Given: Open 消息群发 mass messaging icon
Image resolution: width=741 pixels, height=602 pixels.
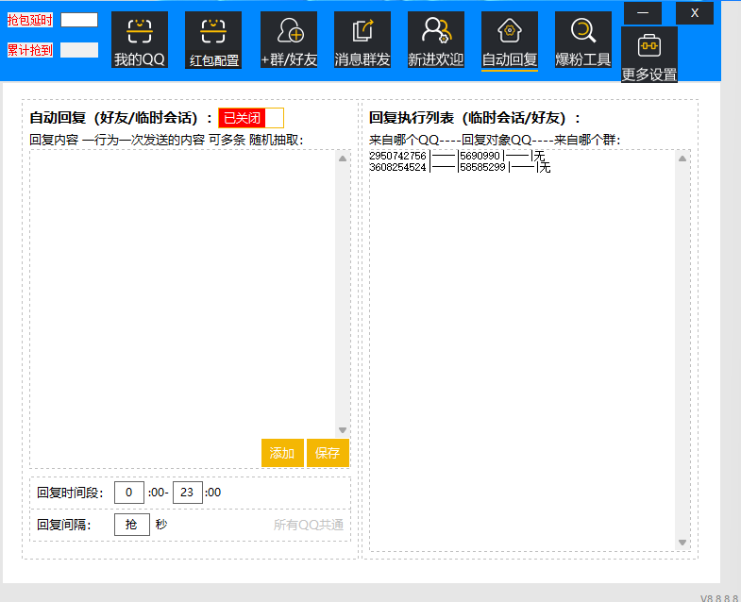Looking at the screenshot, I should click(362, 41).
